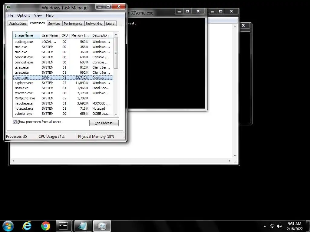
Task: Open the Options menu
Action: click(24, 15)
